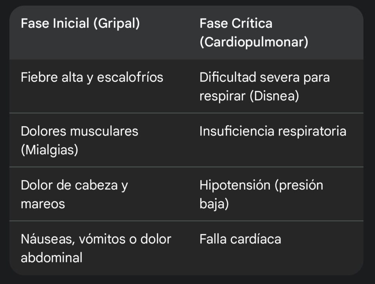This screenshot has width=375, height=284.
Task: Click the word 'Mialgias' in parentheses
Action: (49, 150)
